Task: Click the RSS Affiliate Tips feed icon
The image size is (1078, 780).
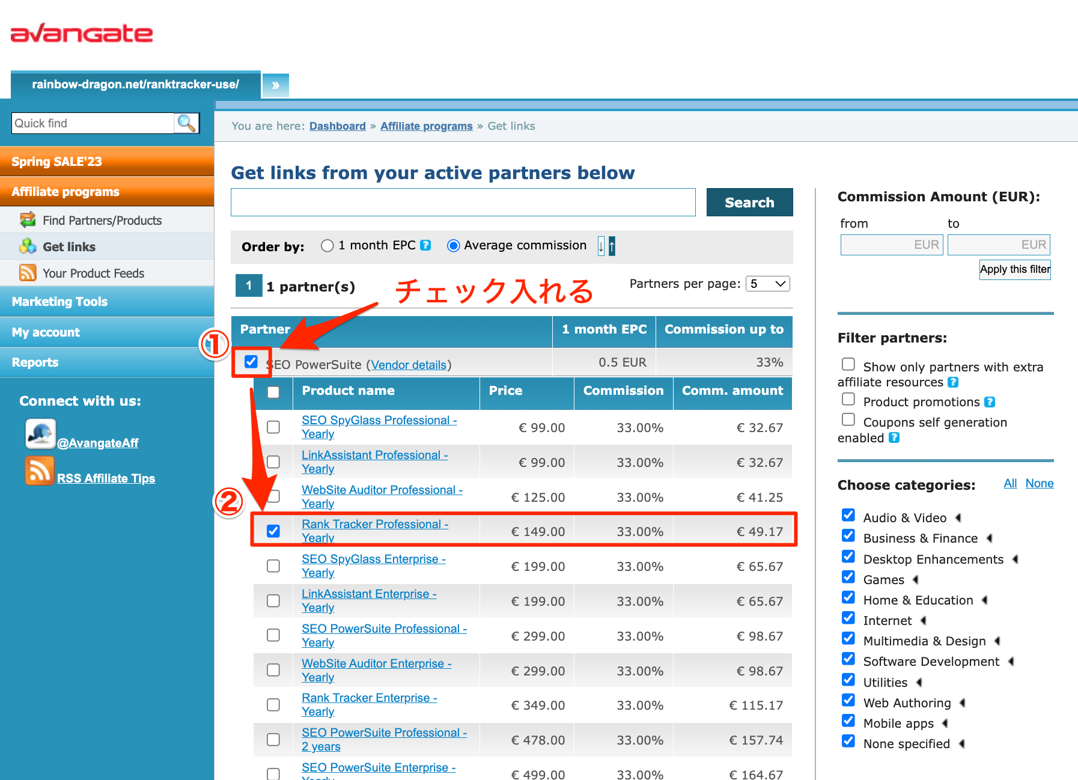Action: (x=40, y=470)
